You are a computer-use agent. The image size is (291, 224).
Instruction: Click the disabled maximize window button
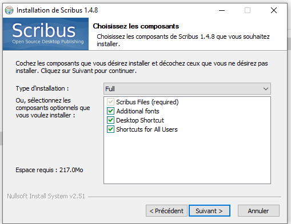click(x=248, y=10)
